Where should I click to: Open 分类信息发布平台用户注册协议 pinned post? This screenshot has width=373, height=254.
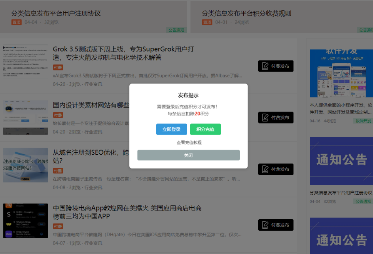tap(56, 13)
